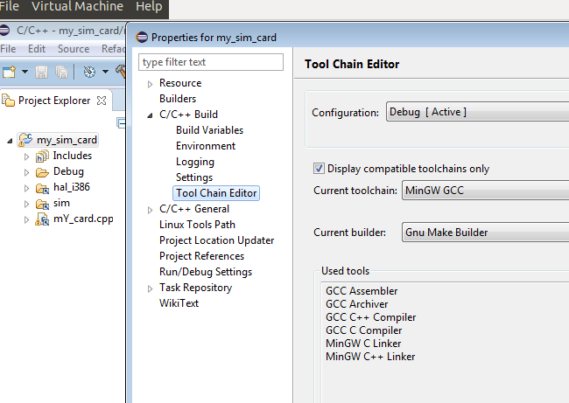Open the Source menu
This screenshot has height=403, width=569.
click(73, 49)
